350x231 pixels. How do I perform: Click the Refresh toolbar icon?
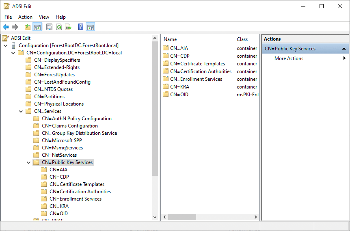pos(59,27)
